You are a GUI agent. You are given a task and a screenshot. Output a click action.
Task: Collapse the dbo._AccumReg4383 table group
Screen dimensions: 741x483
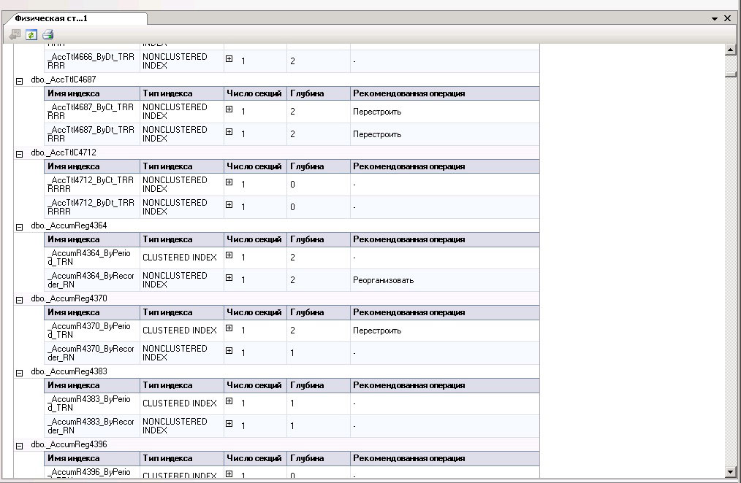(20, 373)
